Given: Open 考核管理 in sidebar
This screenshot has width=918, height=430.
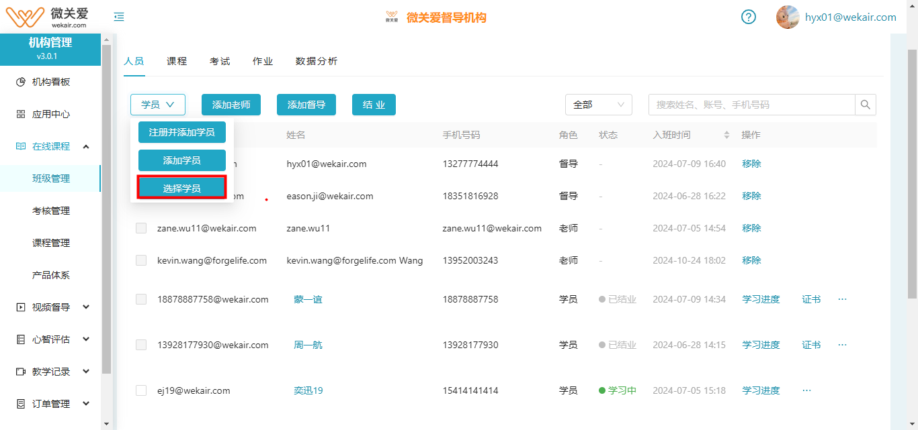Looking at the screenshot, I should coord(50,211).
